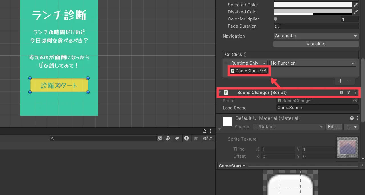Click the Color Multiplier slider handle
Image resolution: width=365 pixels, height=195 pixels.
[x=275, y=19]
